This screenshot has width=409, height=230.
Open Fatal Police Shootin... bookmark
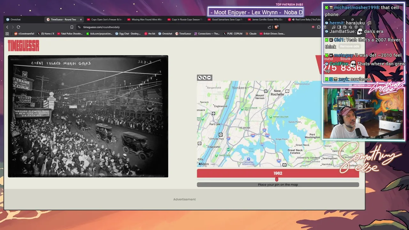(x=70, y=34)
